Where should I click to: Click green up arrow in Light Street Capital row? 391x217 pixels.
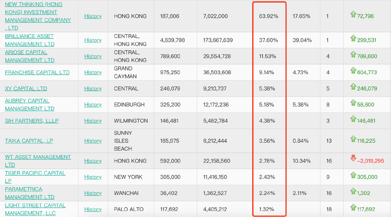point(353,208)
